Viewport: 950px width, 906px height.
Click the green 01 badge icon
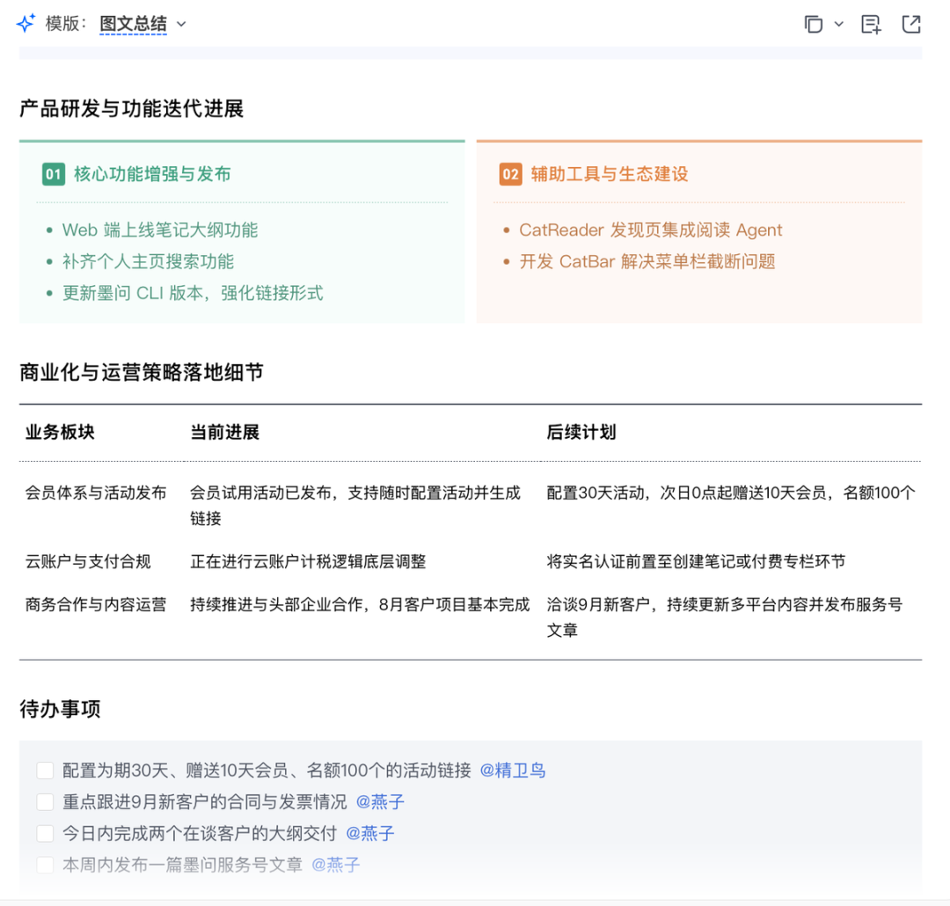click(54, 174)
